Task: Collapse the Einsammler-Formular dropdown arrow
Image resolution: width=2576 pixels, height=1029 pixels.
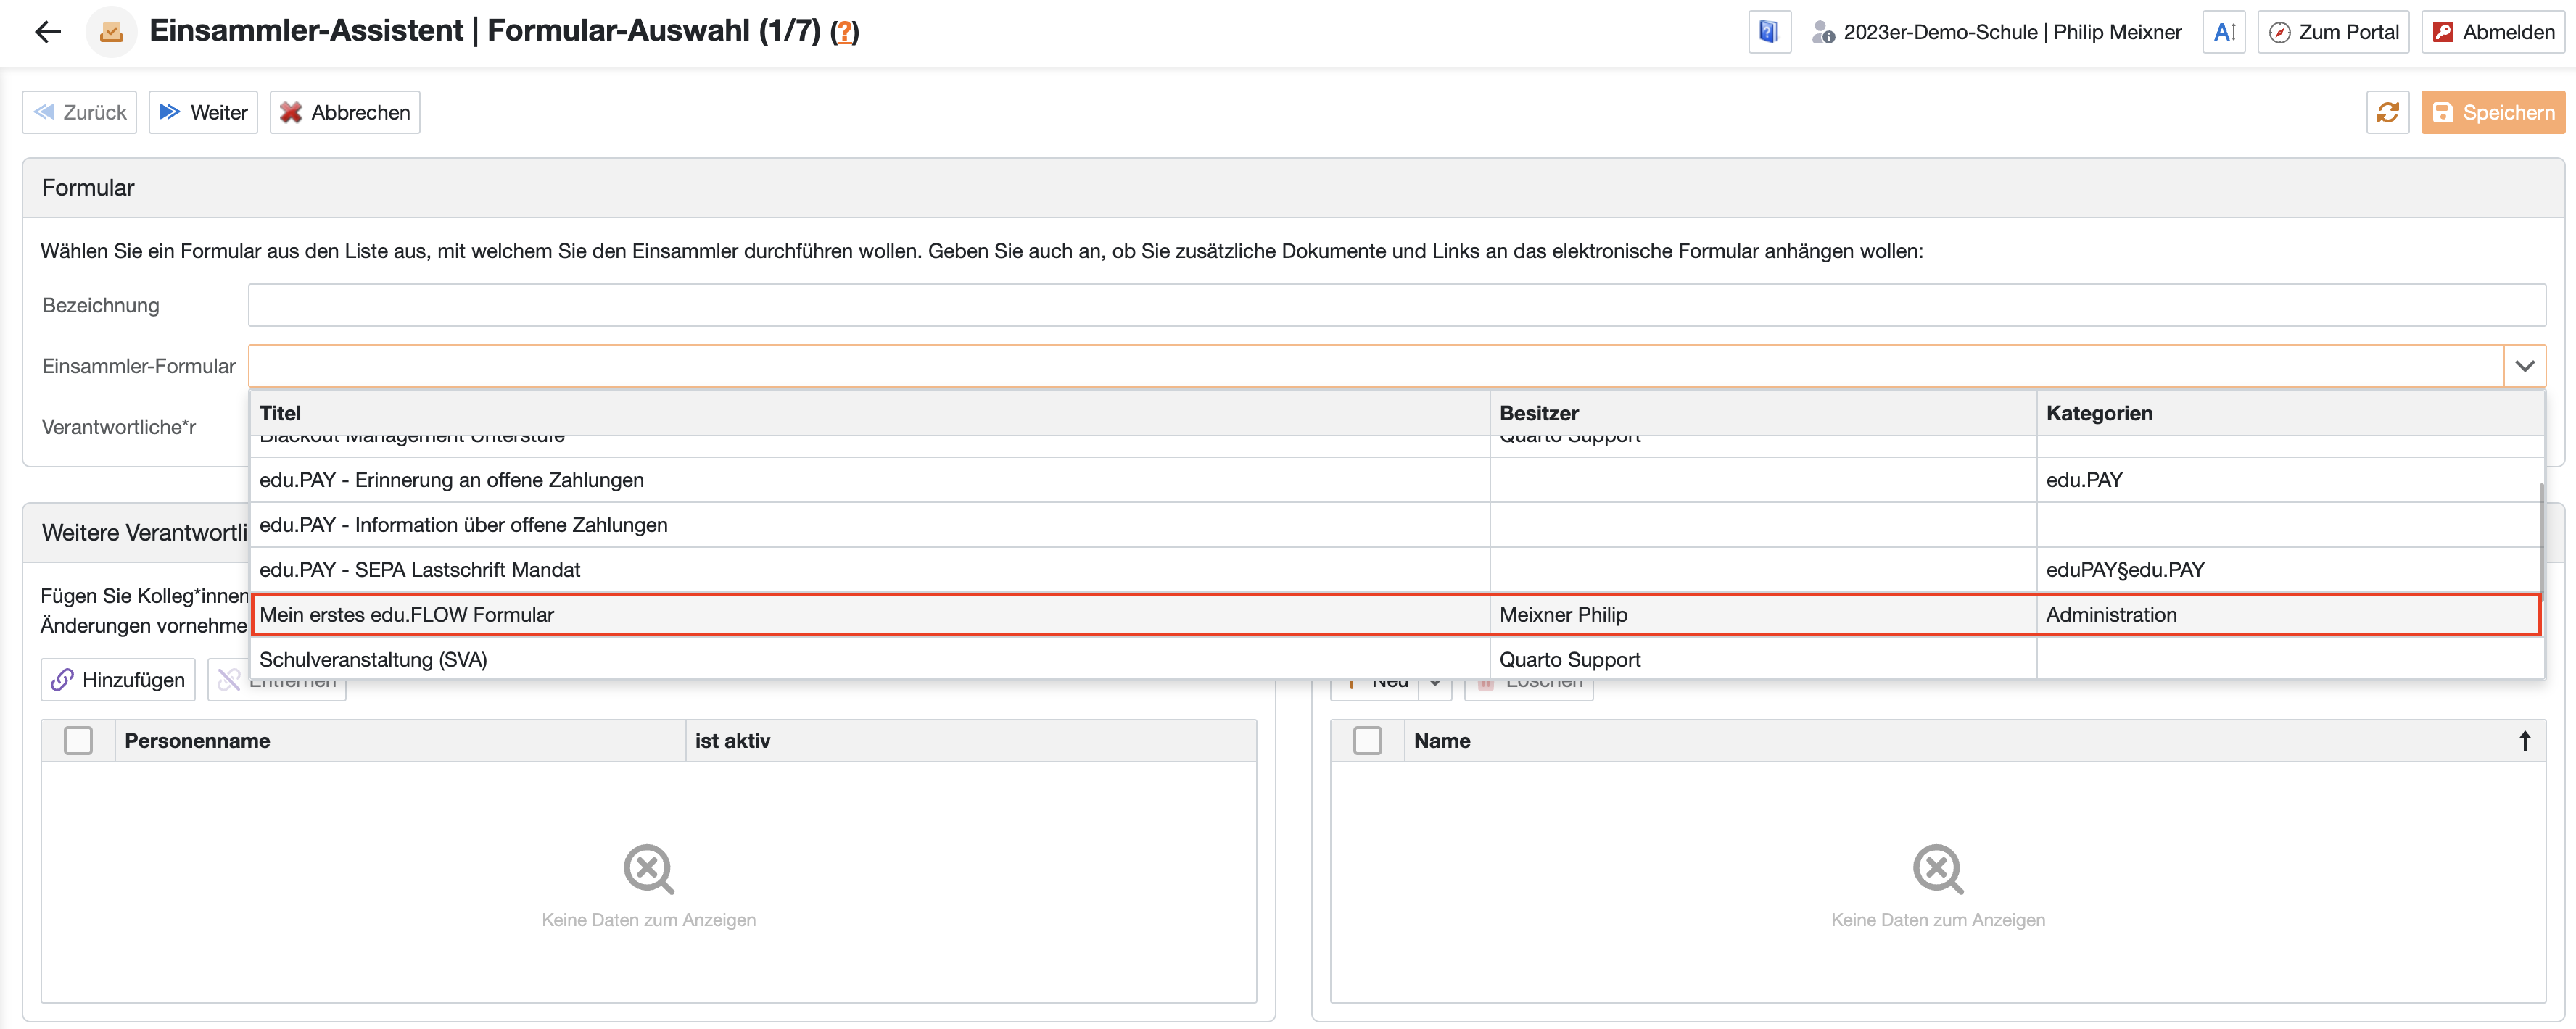Action: click(2524, 366)
